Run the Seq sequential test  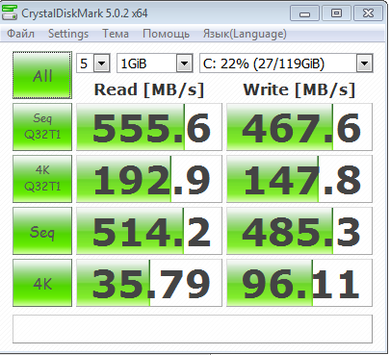coord(42,231)
